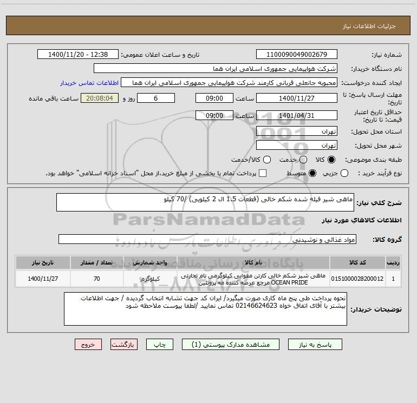417x403 pixels.
Task: Click the کیلوگرم unit cell
Action: pyautogui.click(x=150, y=279)
